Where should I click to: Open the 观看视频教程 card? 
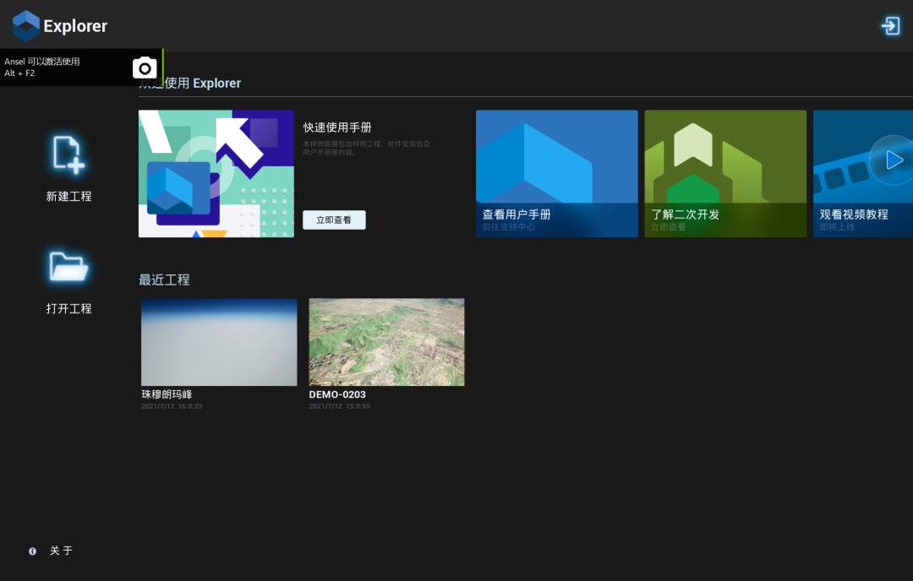[x=862, y=173]
